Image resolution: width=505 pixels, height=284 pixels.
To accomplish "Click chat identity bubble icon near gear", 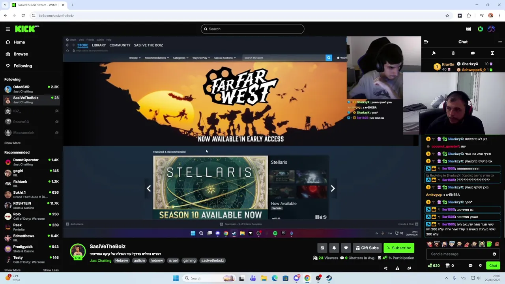I will 470,265.
